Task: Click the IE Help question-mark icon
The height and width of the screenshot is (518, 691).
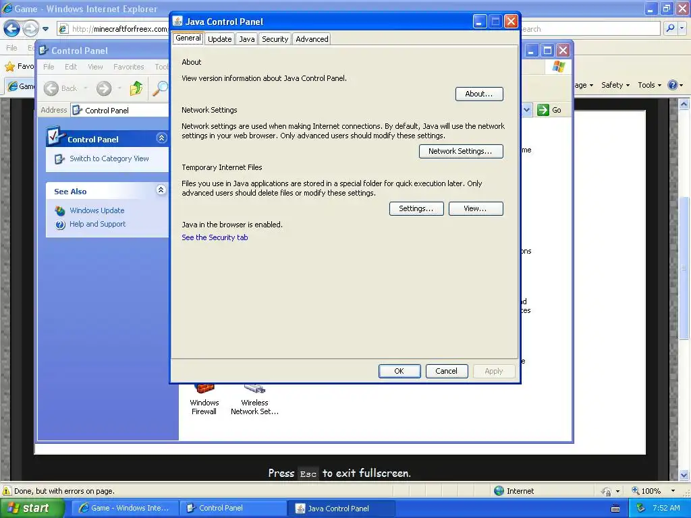Action: point(673,85)
